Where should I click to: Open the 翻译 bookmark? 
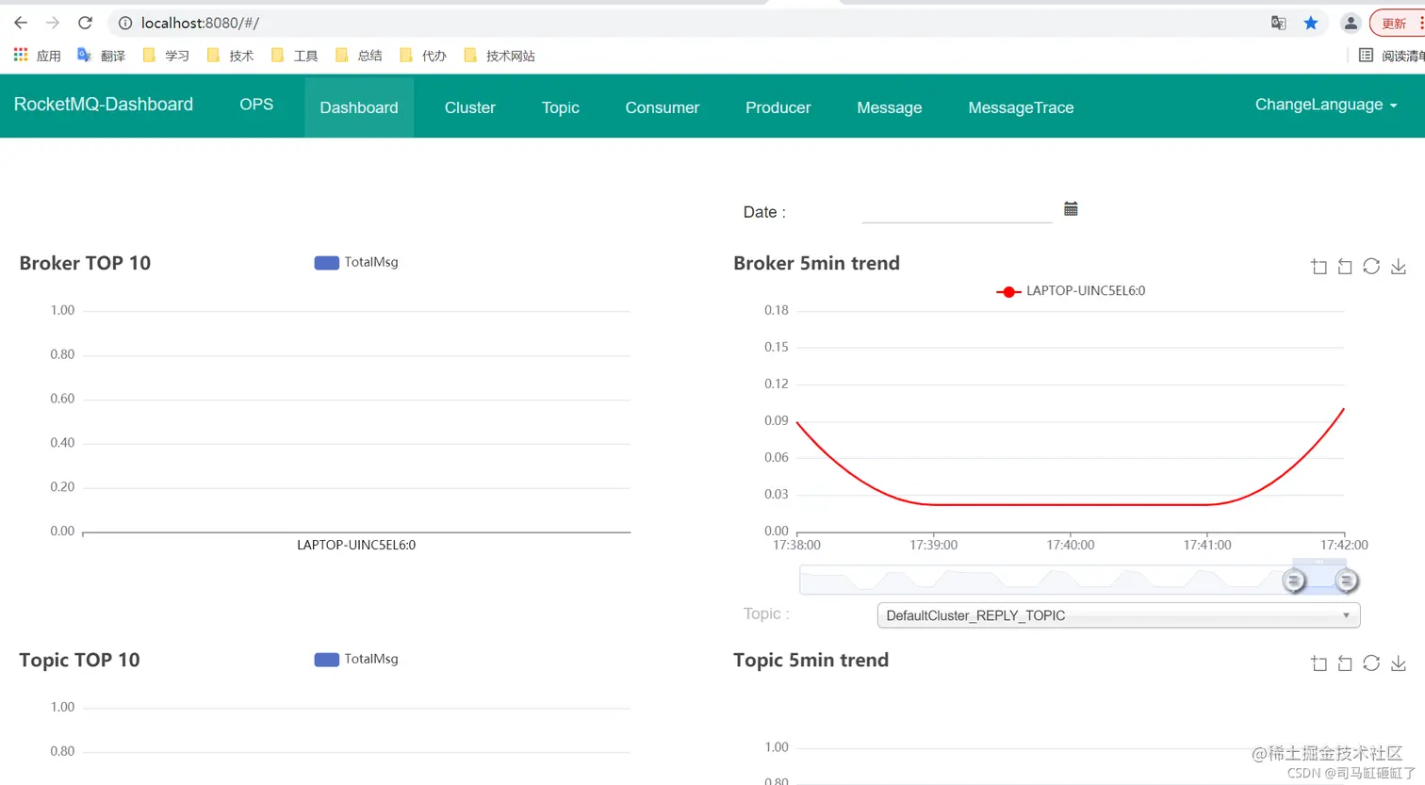point(102,56)
